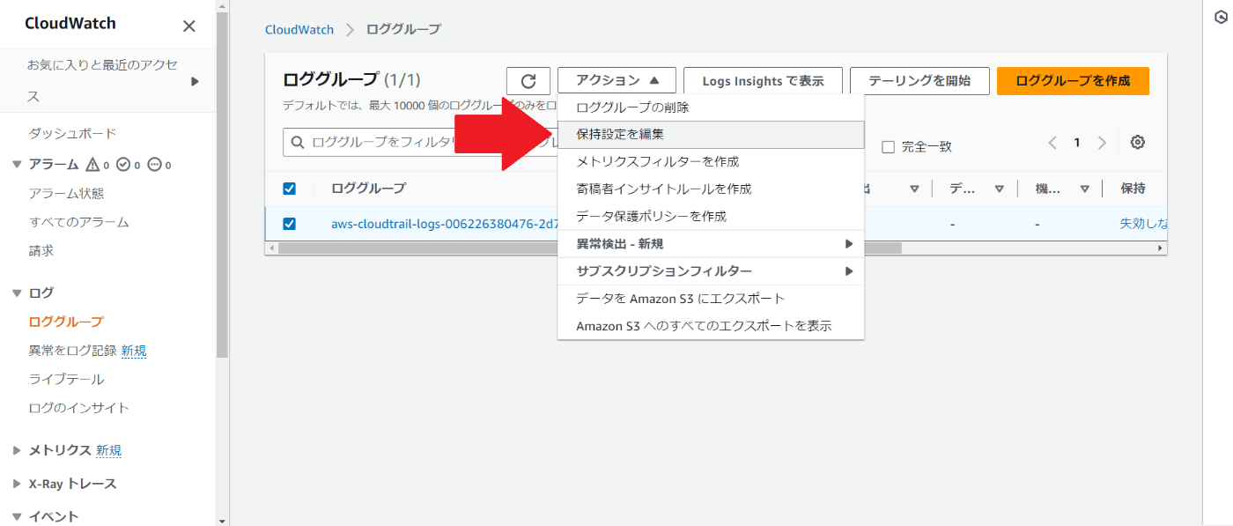The width and height of the screenshot is (1233, 526).
Task: Go to previous page arrow
Action: pos(1052,143)
